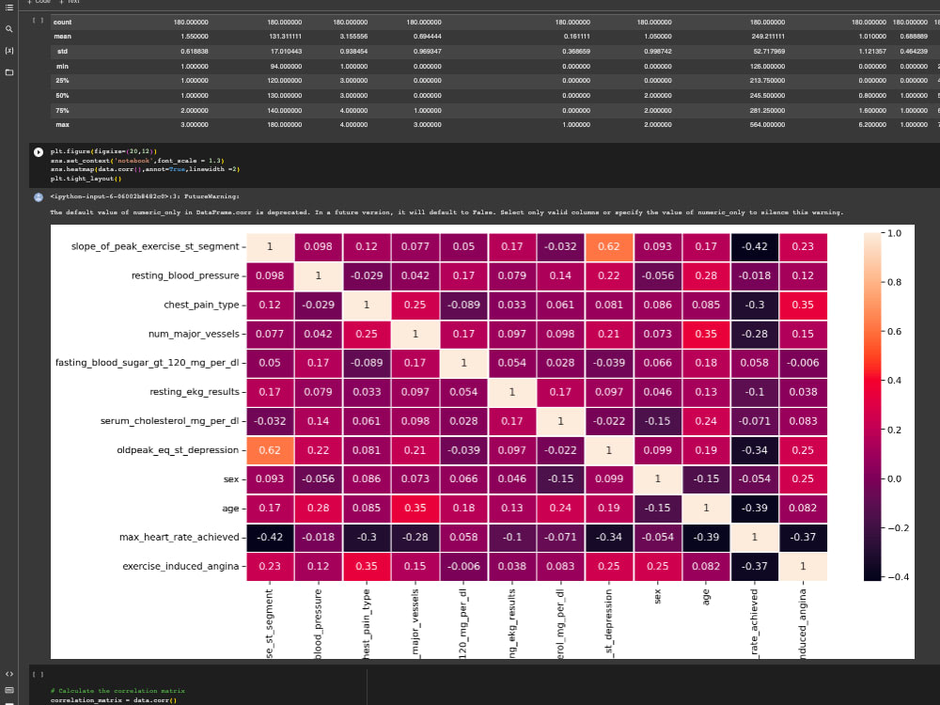
Task: Click the mean value 131.311111
Action: pos(285,37)
